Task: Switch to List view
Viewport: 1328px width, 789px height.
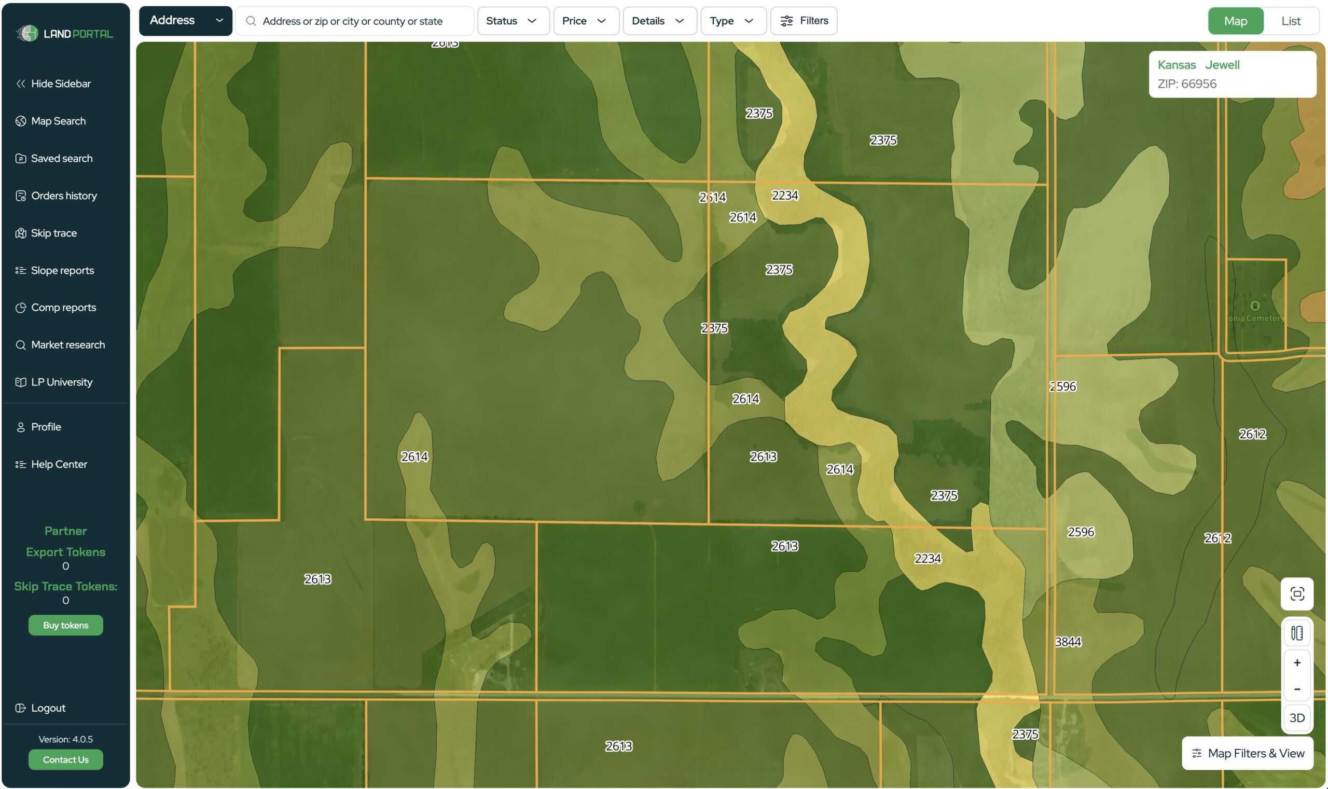Action: (1291, 21)
